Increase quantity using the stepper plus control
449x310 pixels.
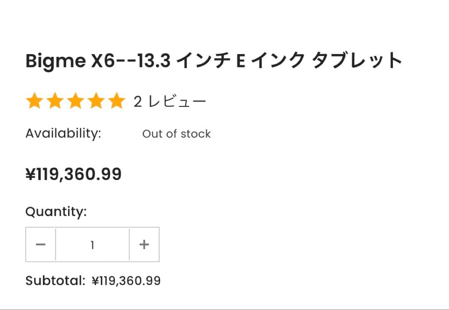click(144, 244)
